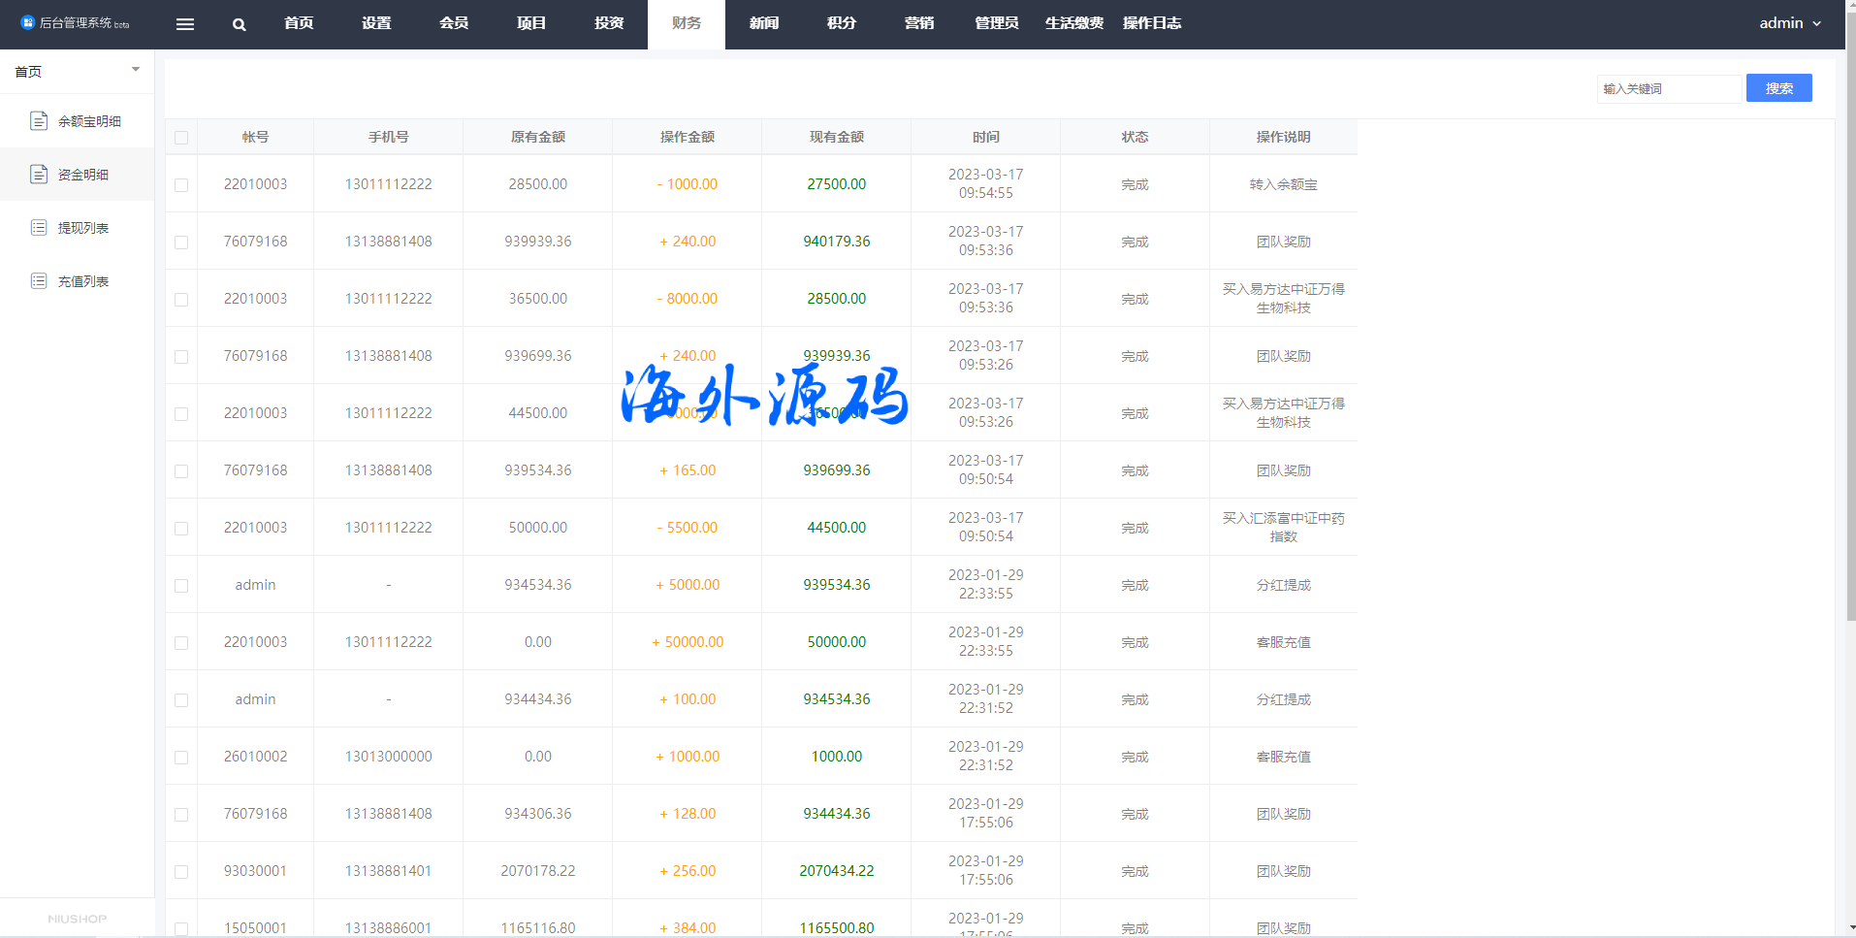
Task: Tick the checkbox for the 分红提成 5000.00 row
Action: 181,586
